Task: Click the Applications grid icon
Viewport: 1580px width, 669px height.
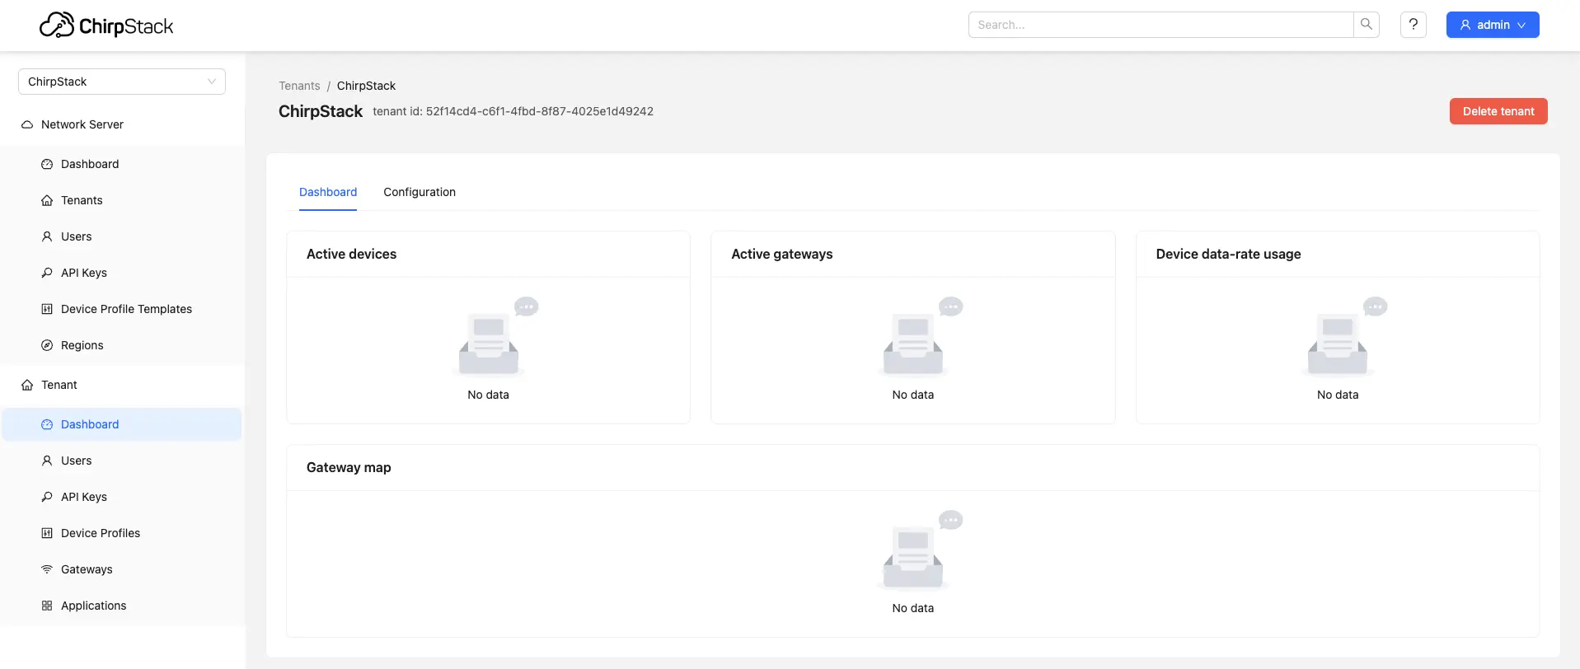Action: click(x=47, y=606)
